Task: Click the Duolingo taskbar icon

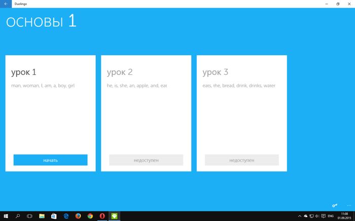Action: pyautogui.click(x=114, y=216)
